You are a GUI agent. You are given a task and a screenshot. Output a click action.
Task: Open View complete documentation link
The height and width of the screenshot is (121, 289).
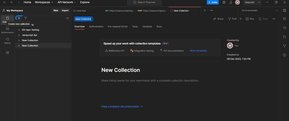pos(122,107)
